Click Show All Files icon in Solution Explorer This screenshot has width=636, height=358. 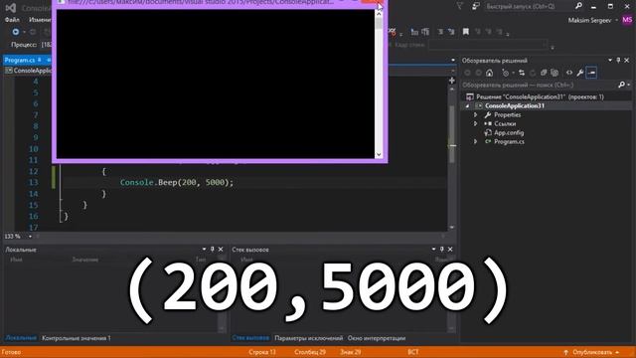click(555, 73)
